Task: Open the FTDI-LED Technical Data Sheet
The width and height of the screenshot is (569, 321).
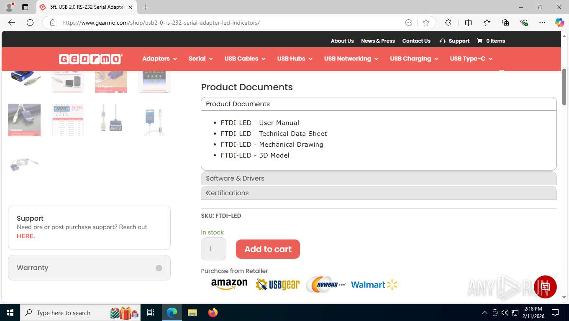Action: click(x=274, y=134)
